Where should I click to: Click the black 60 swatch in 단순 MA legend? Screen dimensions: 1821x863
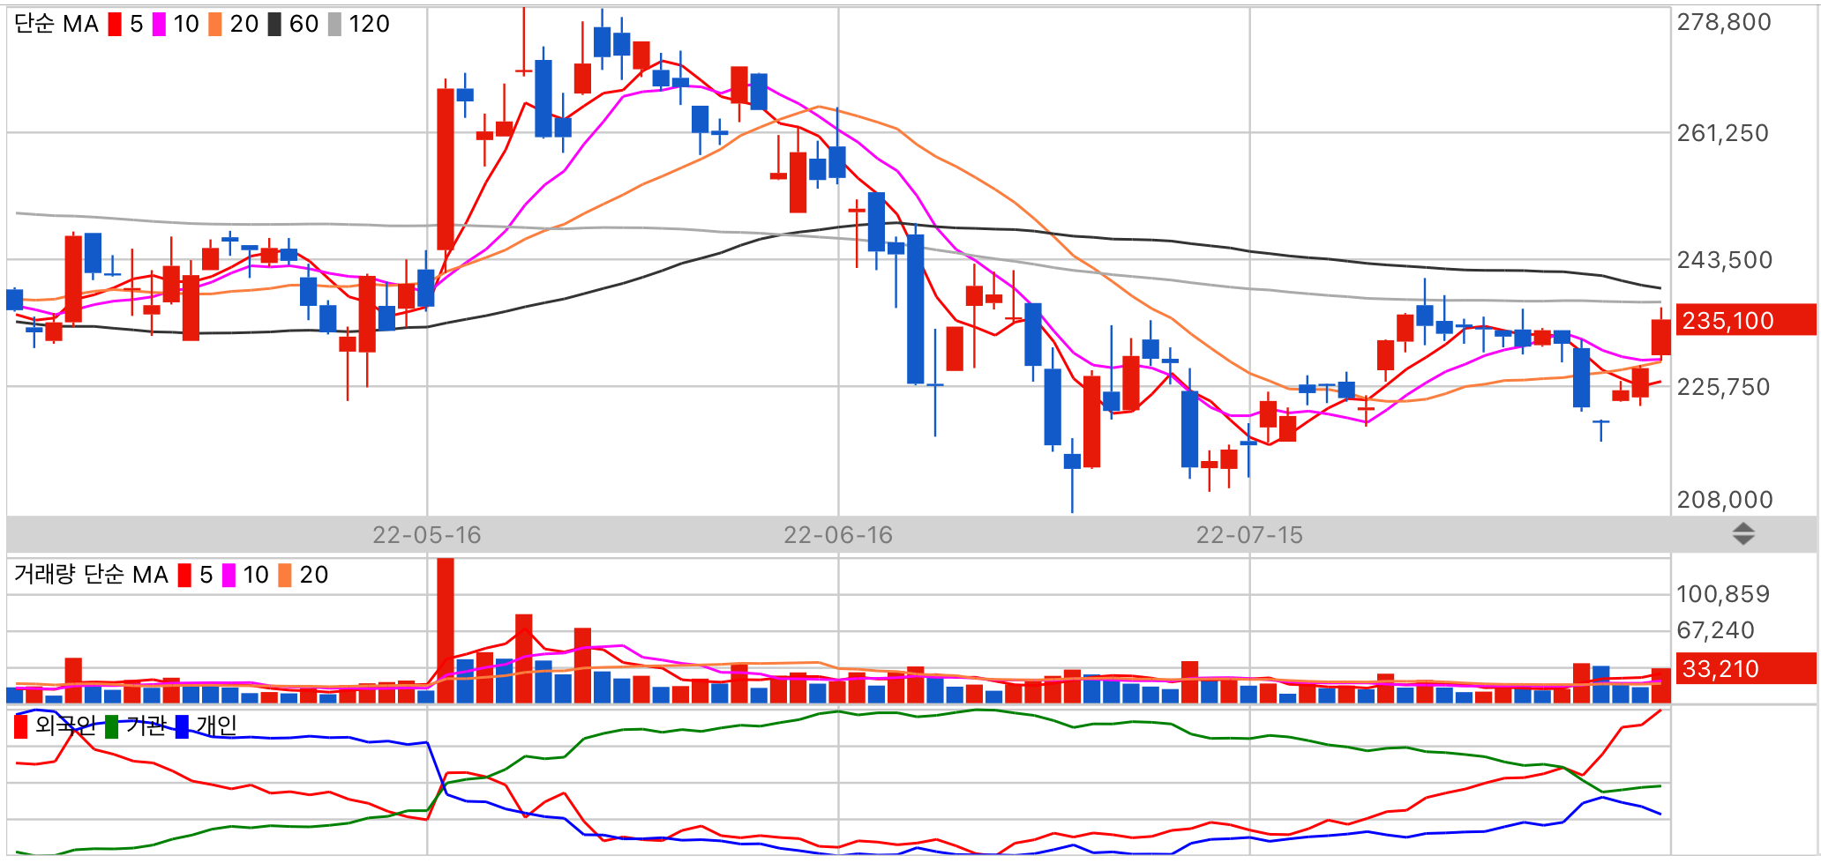click(274, 25)
